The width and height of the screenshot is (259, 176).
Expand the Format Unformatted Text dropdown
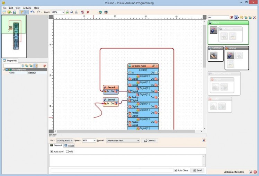[138, 141]
